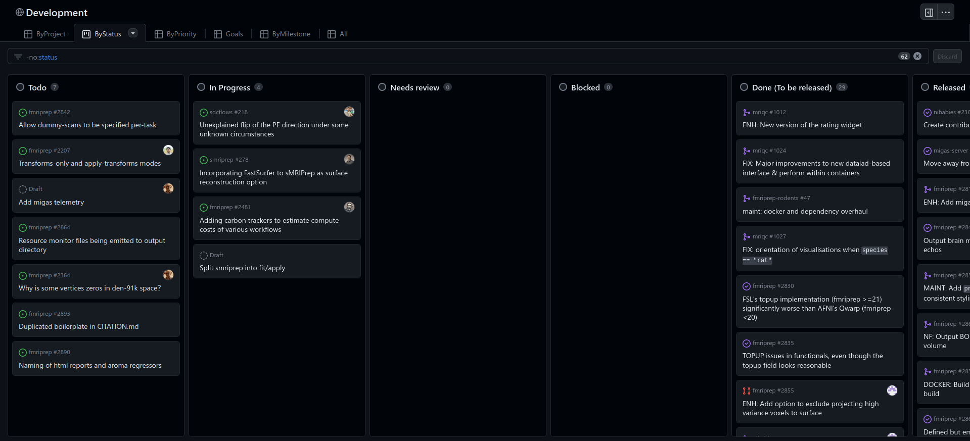Switch to the ByMilestone tab
Screen dimensions: 970x441
click(286, 34)
